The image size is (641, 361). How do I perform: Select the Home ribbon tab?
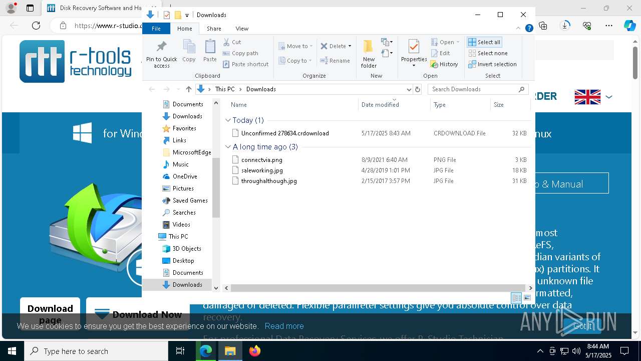[x=184, y=29]
